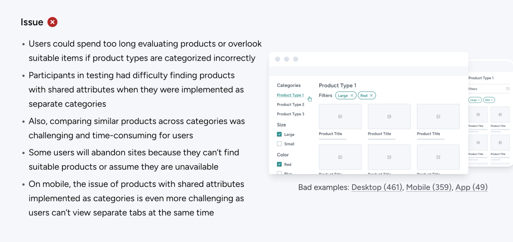
Task: Uncheck the Large size checkbox
Action: click(279, 134)
